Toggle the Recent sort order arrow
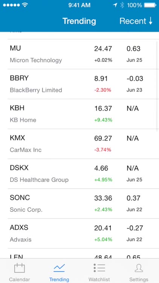The image size is (159, 283). click(x=151, y=21)
